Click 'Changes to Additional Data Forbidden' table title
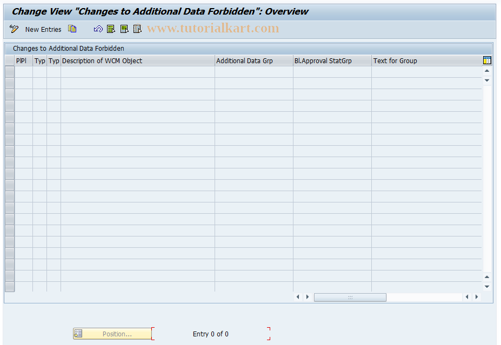 (x=69, y=49)
